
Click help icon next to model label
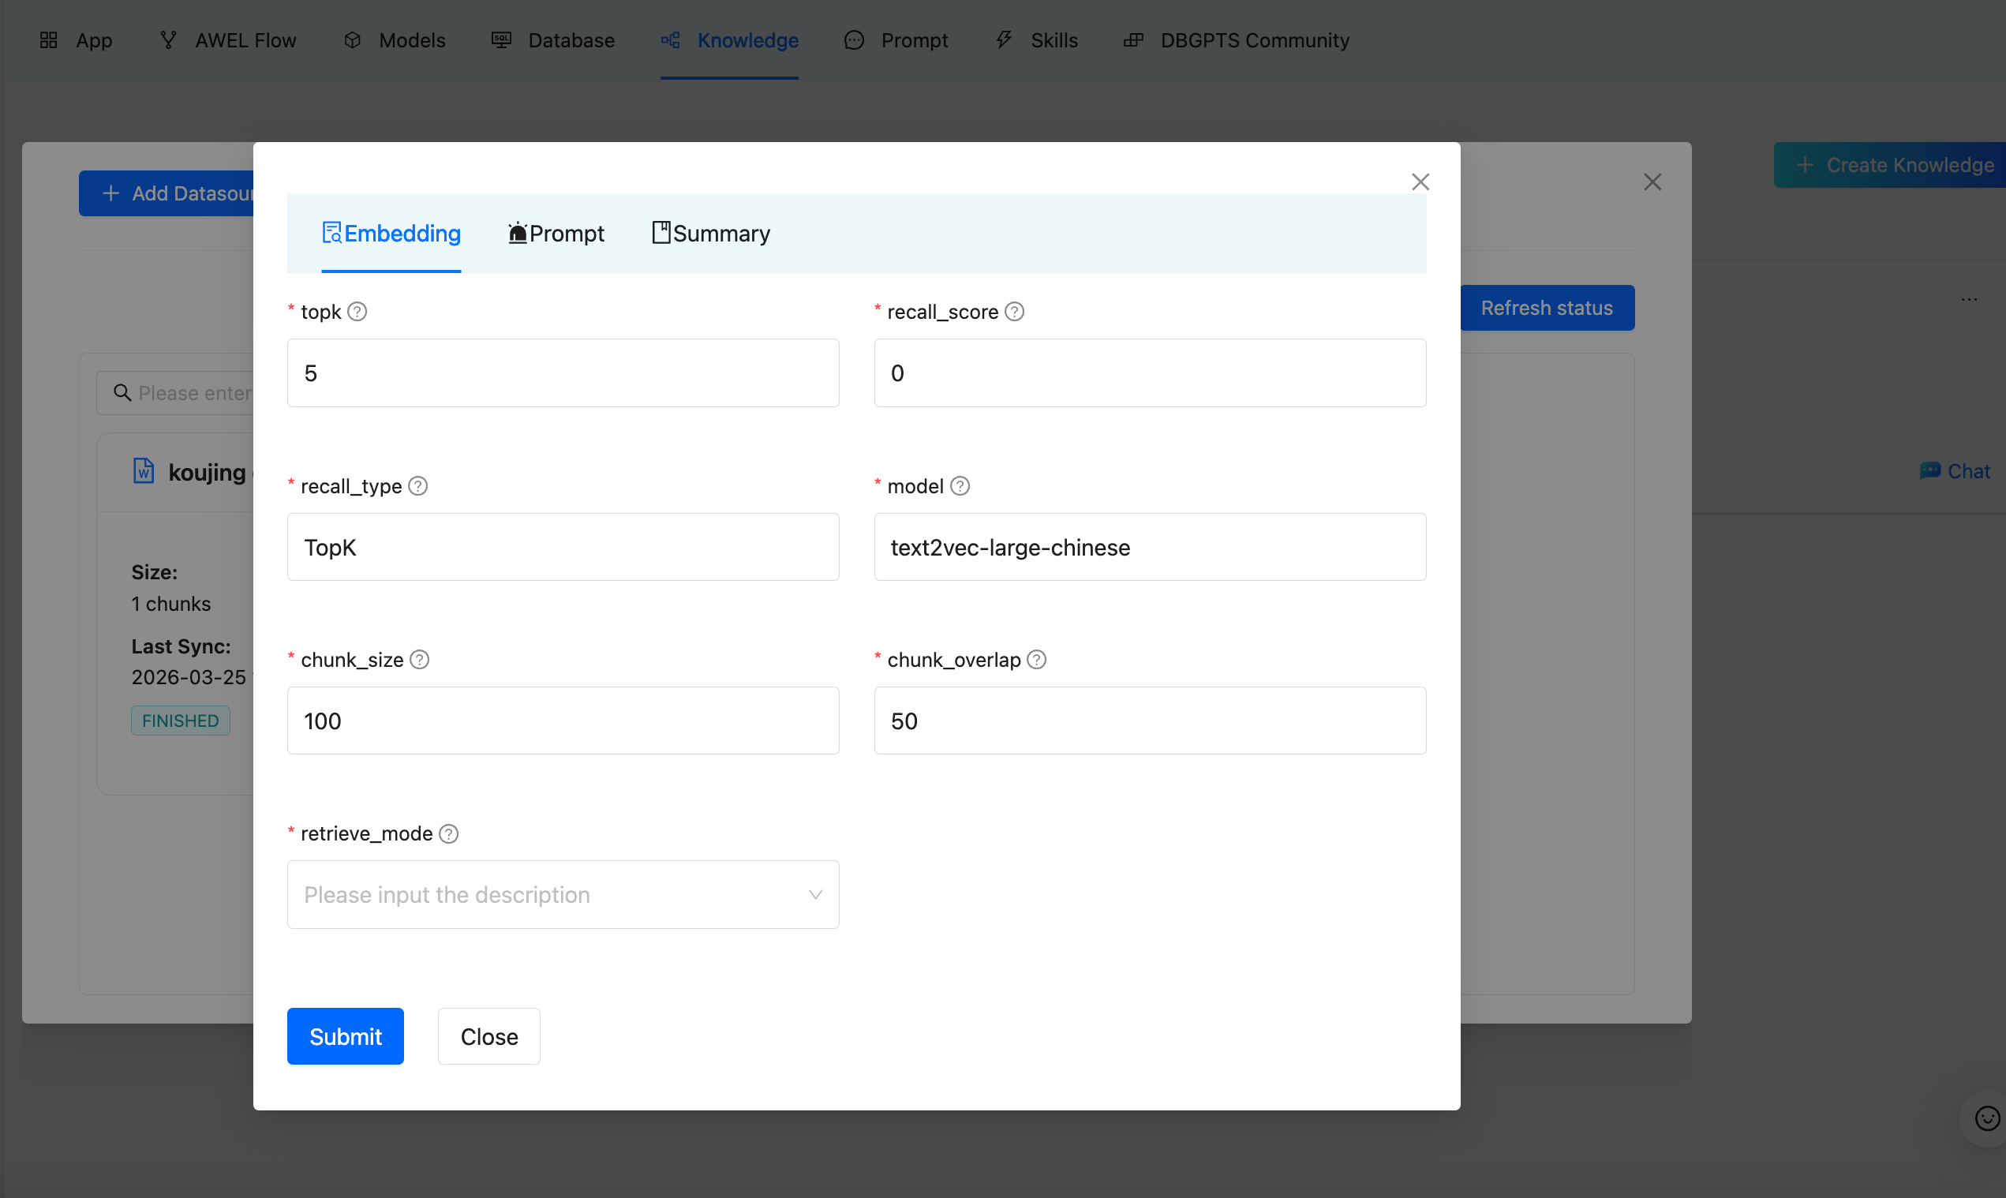point(959,486)
